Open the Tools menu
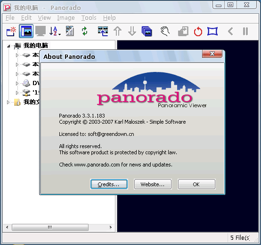Viewport: 261px width, 245px height. pos(89,18)
